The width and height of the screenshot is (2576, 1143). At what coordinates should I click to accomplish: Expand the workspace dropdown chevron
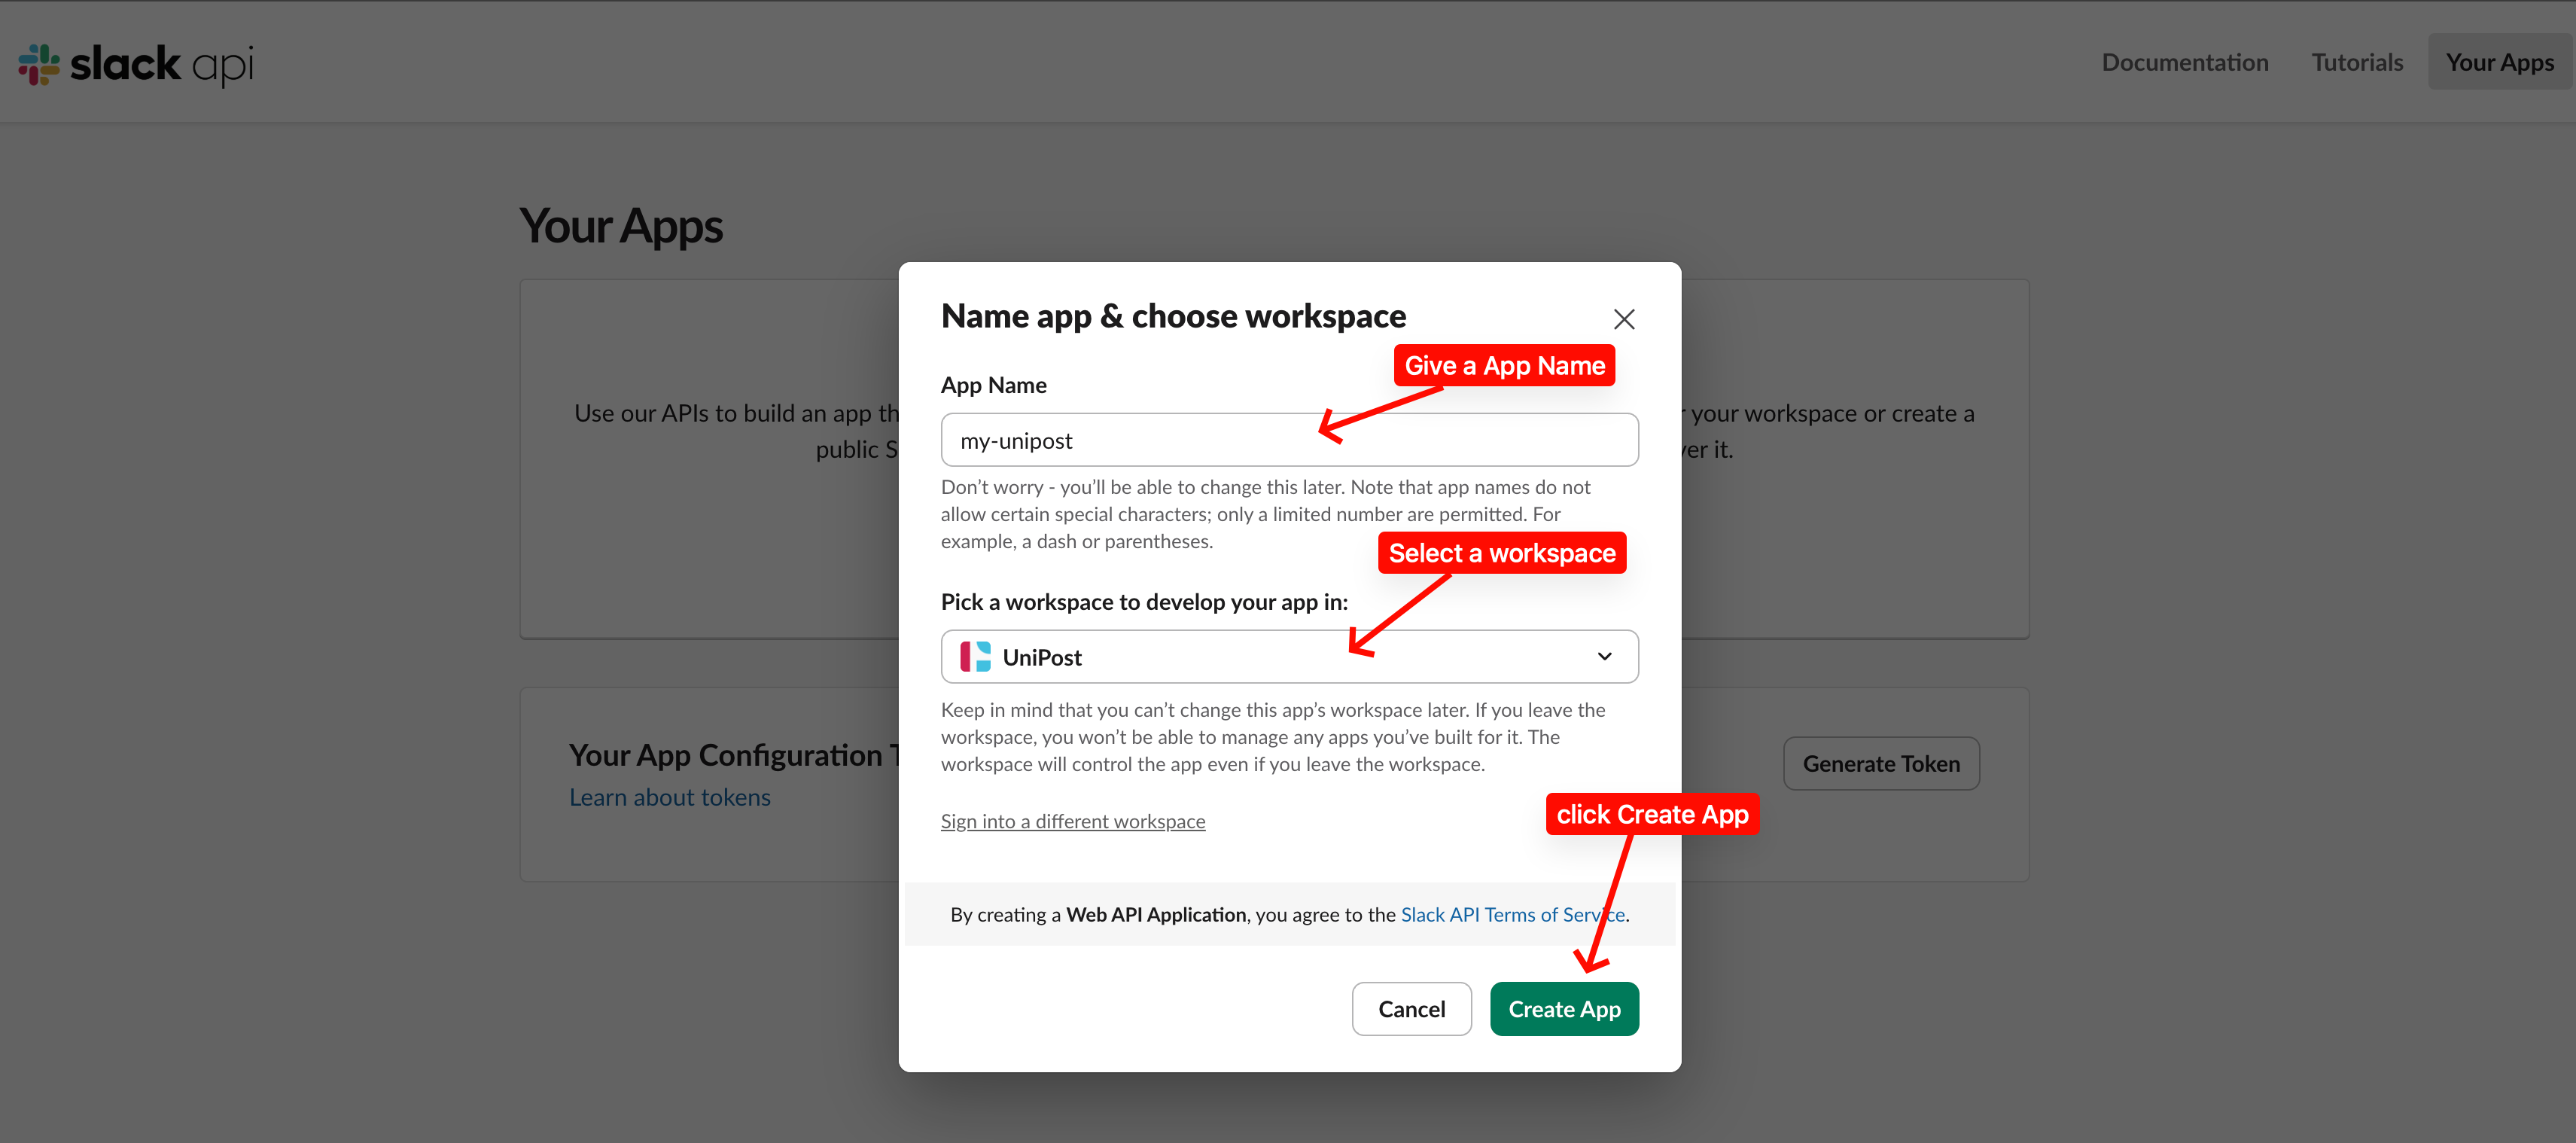click(x=1604, y=657)
